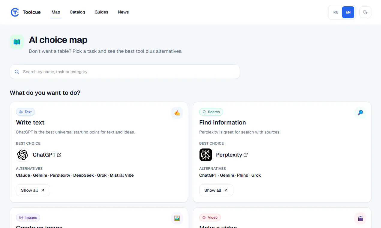Click the picture frame emoji icon
The width and height of the screenshot is (381, 228).
point(177,218)
